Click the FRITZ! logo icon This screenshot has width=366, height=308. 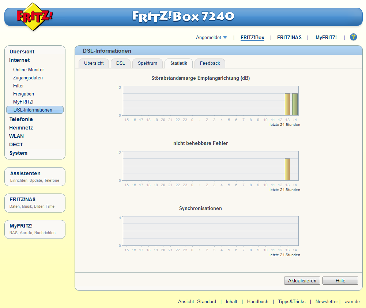pos(34,16)
